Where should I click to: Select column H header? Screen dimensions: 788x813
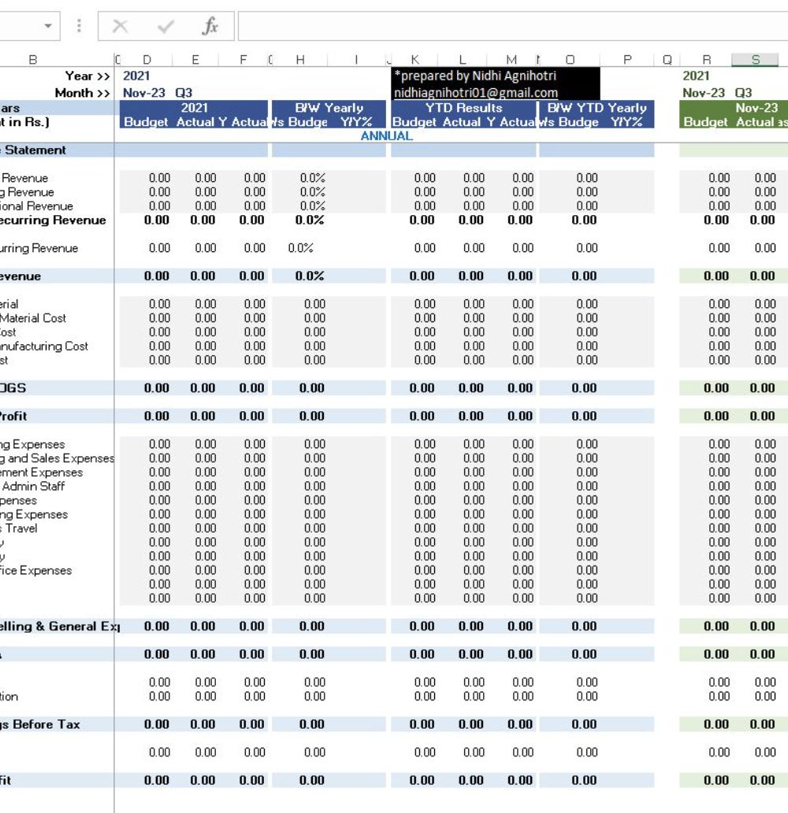coord(300,60)
